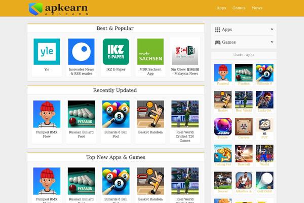Open Billiards 8 Ball Pool in Recently Updated
The image size is (304, 203).
pos(116,114)
